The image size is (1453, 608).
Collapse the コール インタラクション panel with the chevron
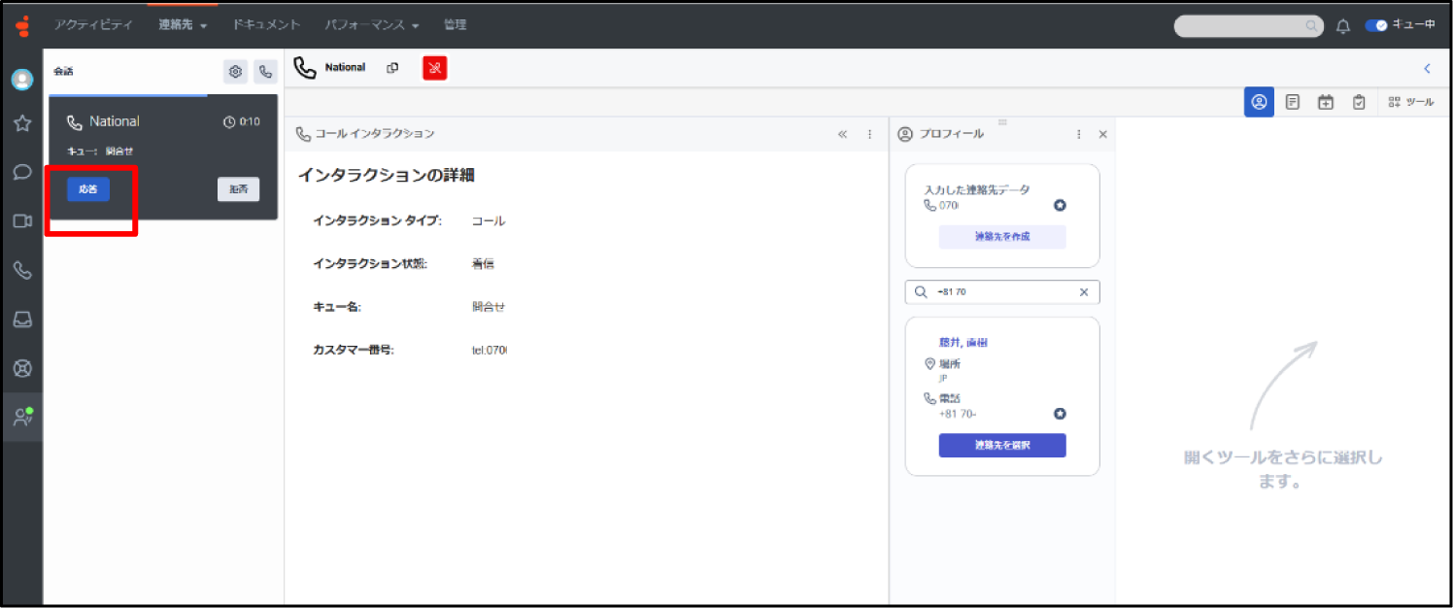pos(842,134)
